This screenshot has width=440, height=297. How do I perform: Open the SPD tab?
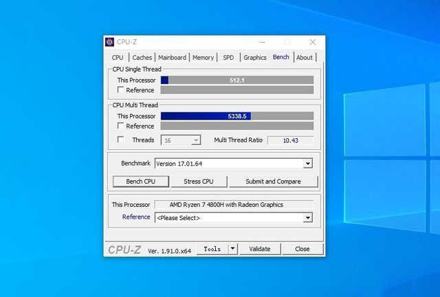(228, 58)
